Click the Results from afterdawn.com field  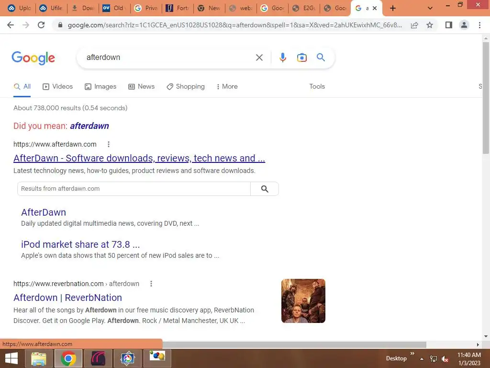pos(134,189)
